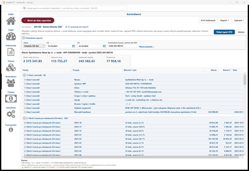Collapse group 1. Dane i warunki
249x171 pixels.
[x=24, y=75]
